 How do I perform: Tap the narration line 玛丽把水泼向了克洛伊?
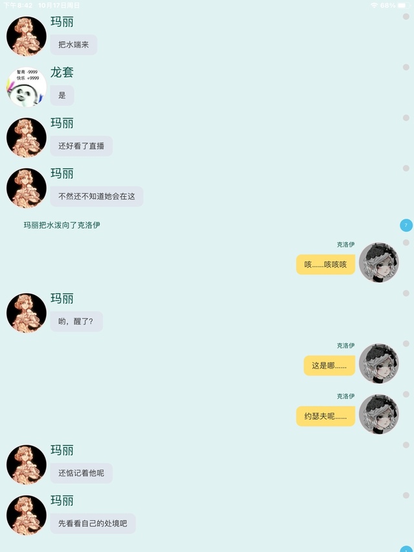[62, 225]
